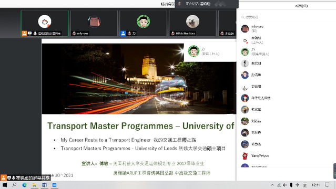Screen dimensions: 336x189
Task: Launch Microsoft Edge from taskbar
Action: click(x=24, y=185)
